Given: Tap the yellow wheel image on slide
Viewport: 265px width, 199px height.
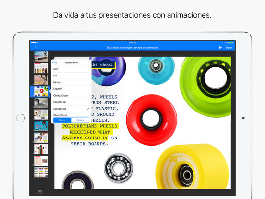Looking at the screenshot, I should [192, 167].
